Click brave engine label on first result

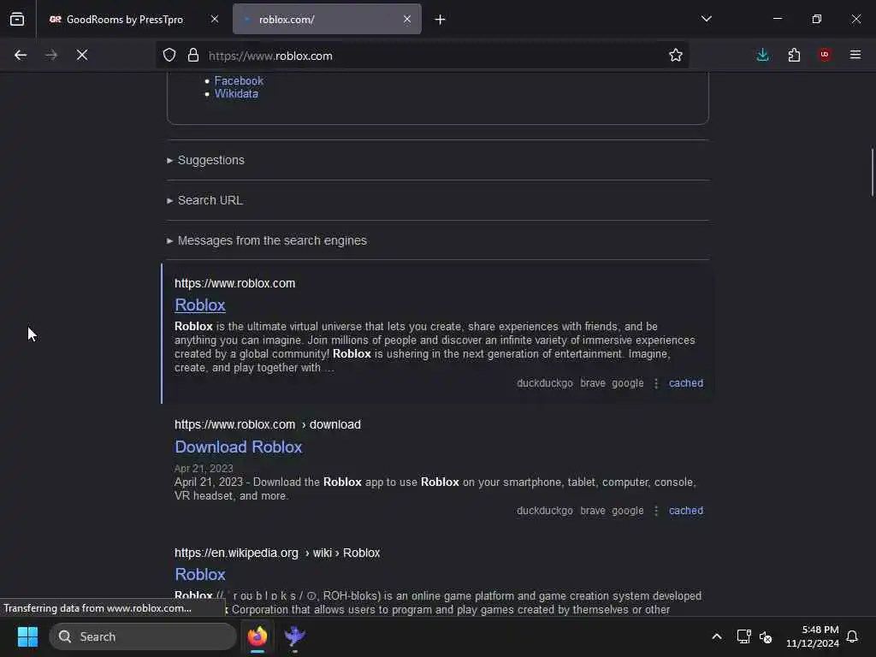[593, 383]
